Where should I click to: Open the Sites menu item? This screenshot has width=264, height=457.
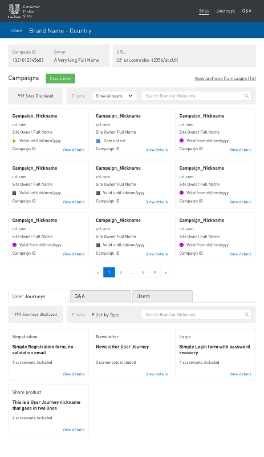(204, 11)
